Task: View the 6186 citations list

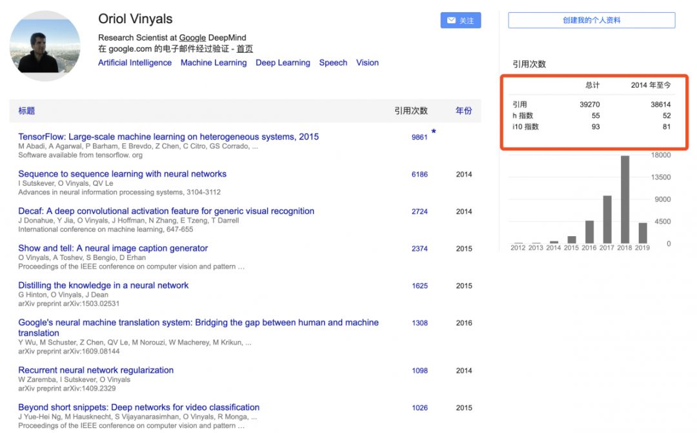Action: click(x=419, y=174)
